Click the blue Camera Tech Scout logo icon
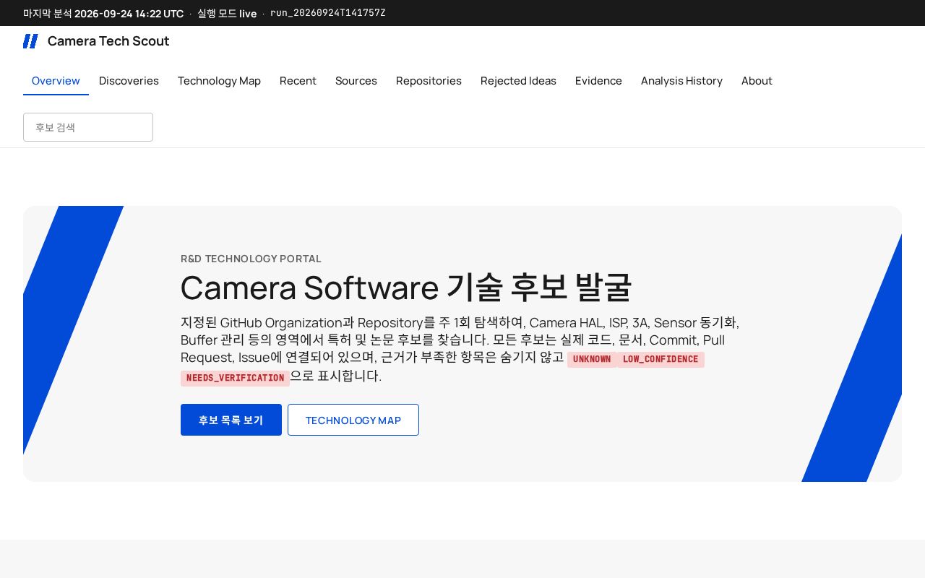The image size is (925, 578). tap(30, 41)
